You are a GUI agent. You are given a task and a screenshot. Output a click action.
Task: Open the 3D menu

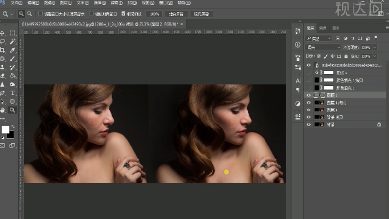pyautogui.click(x=132, y=3)
